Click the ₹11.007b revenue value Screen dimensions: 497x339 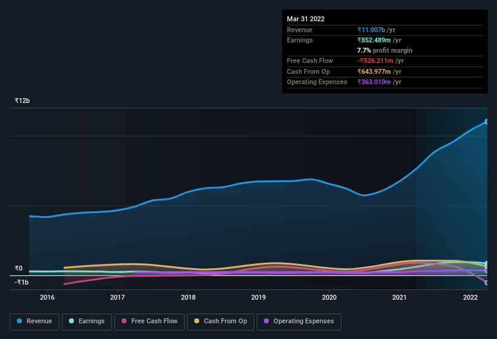(x=371, y=30)
